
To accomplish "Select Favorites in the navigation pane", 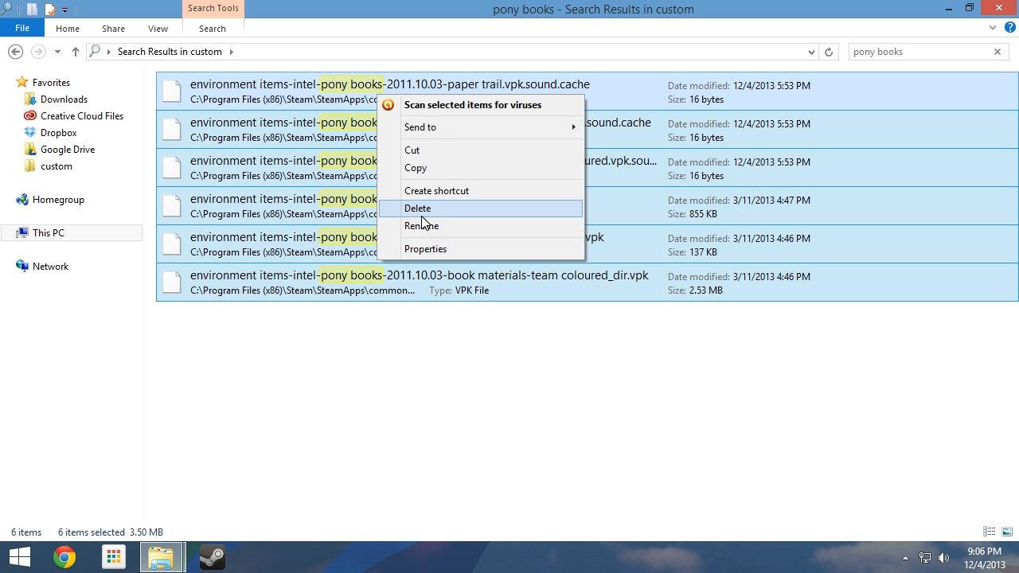I will [51, 83].
